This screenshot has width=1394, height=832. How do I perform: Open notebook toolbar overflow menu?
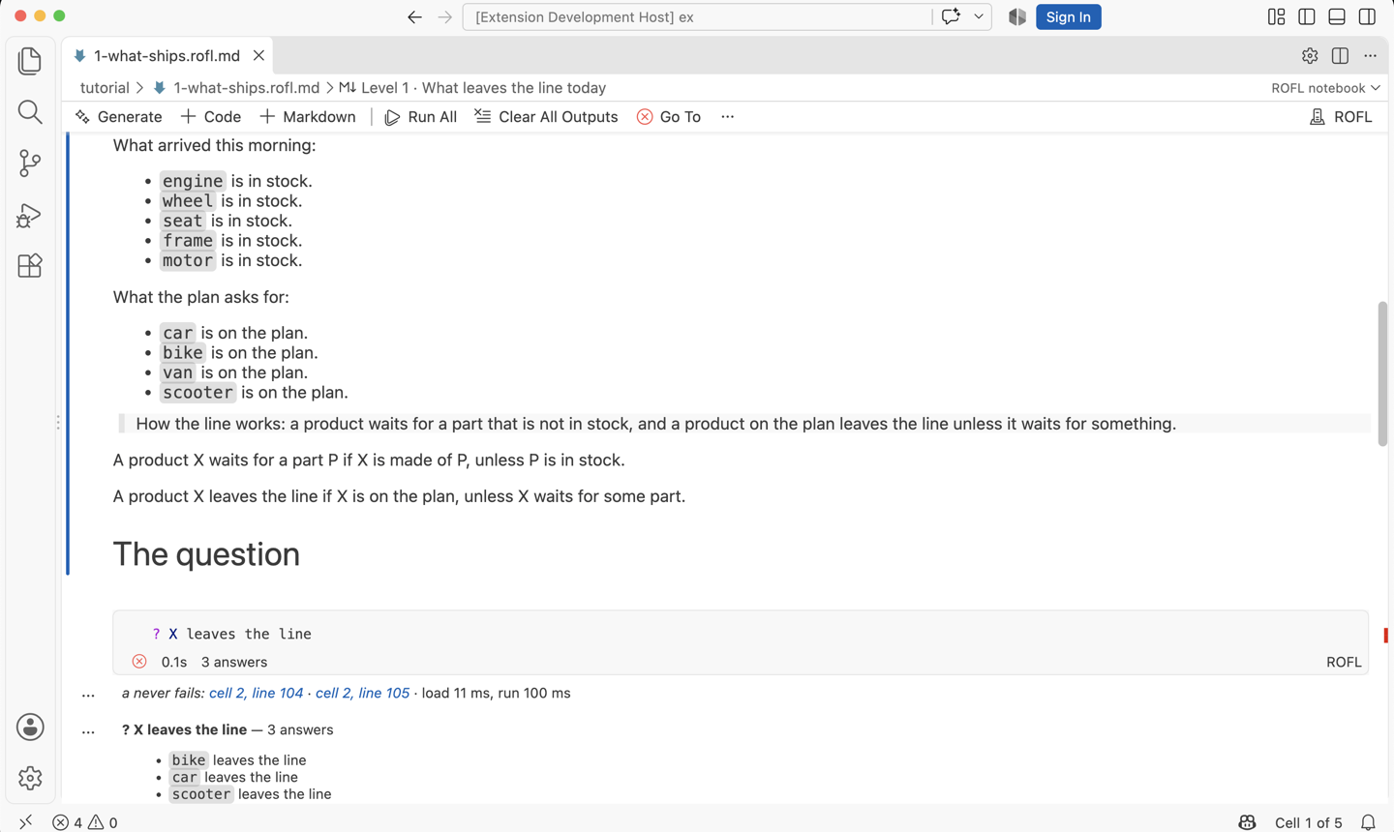727,117
